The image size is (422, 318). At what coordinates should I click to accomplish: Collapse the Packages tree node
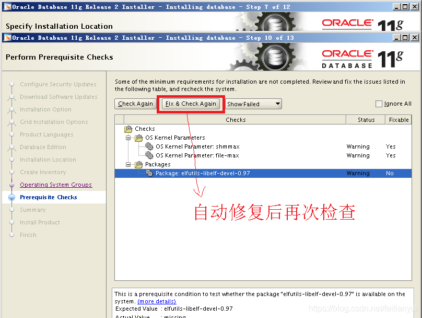click(x=128, y=164)
